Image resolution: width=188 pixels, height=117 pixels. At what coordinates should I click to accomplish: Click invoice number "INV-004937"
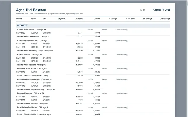tap(21, 58)
